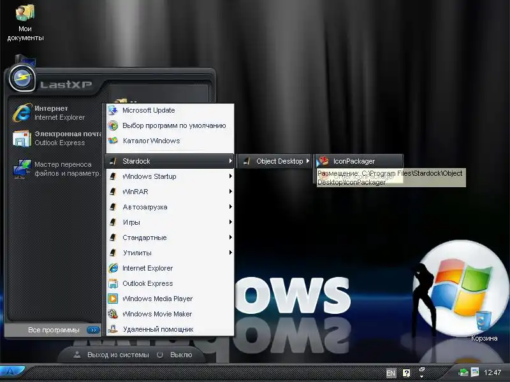
Task: Click the WinRAR folder icon
Action: pyautogui.click(x=113, y=192)
